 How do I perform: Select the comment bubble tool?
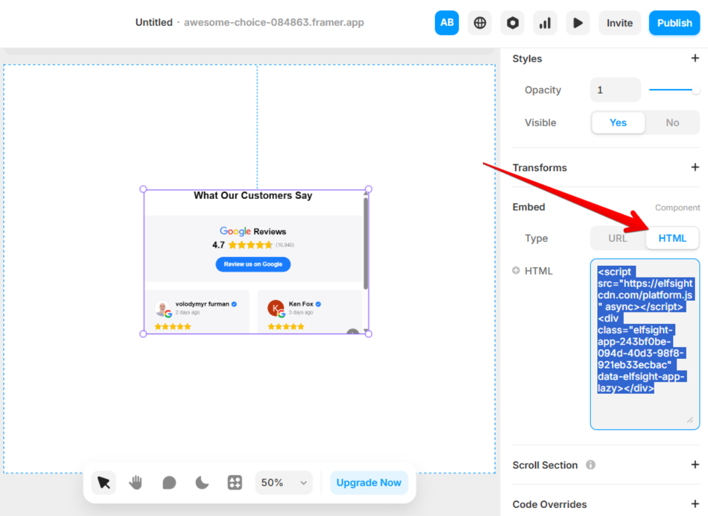[169, 482]
